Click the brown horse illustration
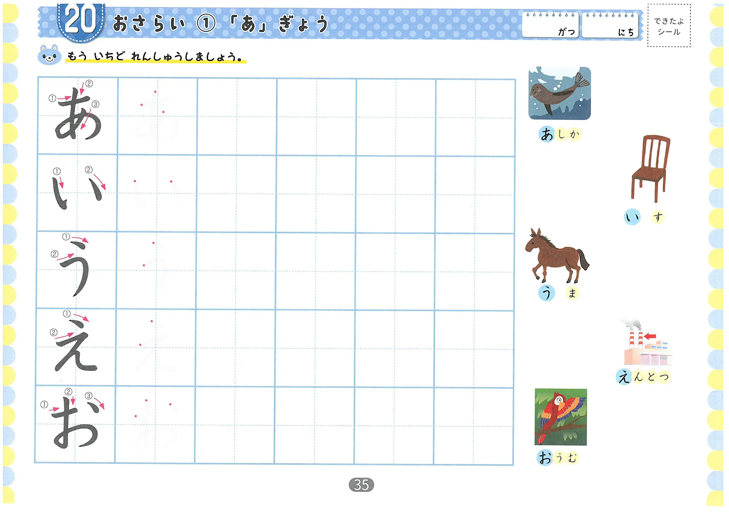 557,256
